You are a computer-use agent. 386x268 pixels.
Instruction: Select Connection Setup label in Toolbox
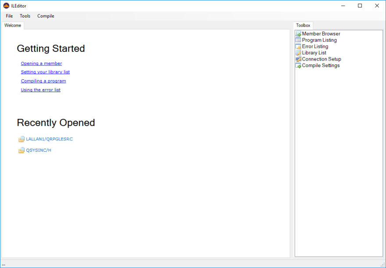pyautogui.click(x=322, y=59)
